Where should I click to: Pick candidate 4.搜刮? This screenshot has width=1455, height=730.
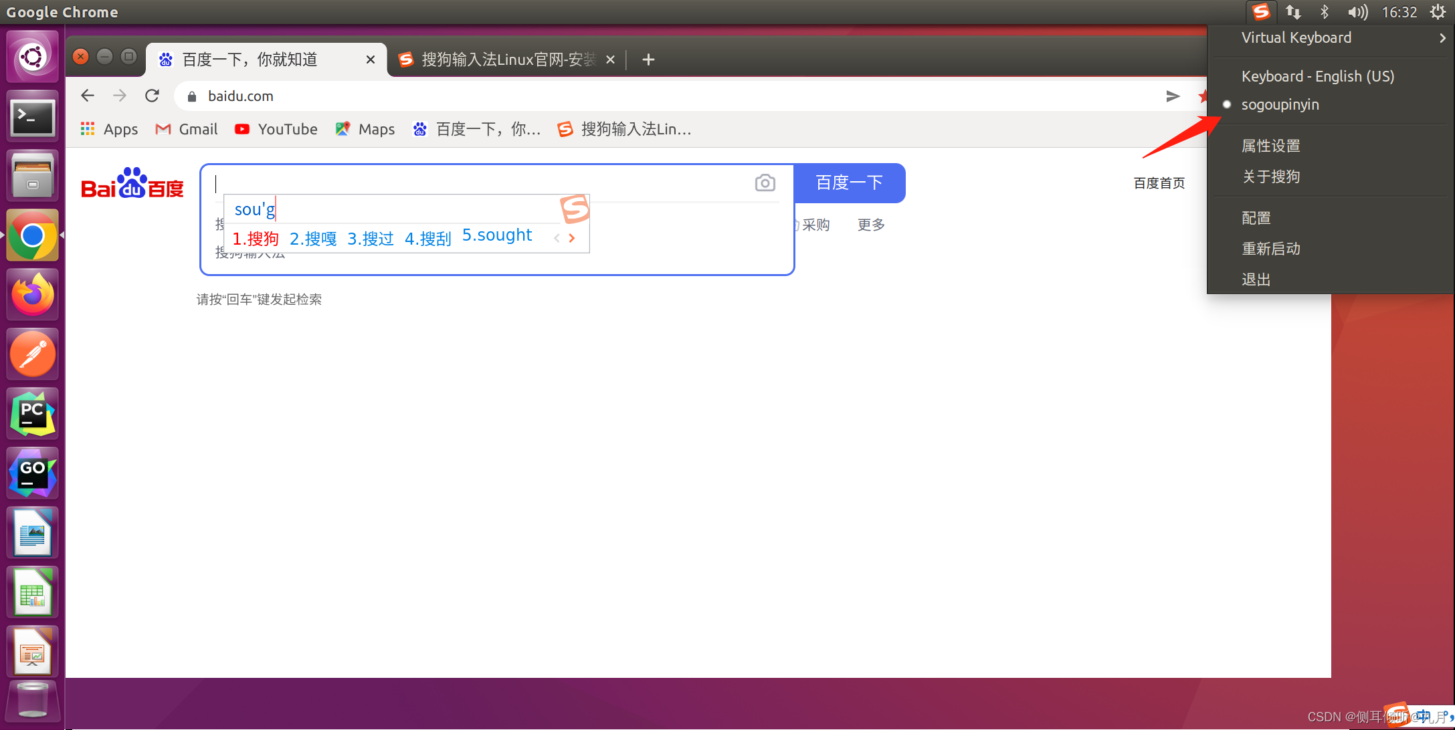pyautogui.click(x=428, y=239)
